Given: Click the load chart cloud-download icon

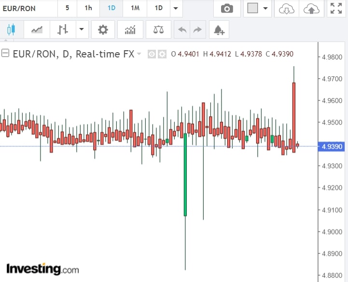Looking at the screenshot, I should click(x=287, y=9).
